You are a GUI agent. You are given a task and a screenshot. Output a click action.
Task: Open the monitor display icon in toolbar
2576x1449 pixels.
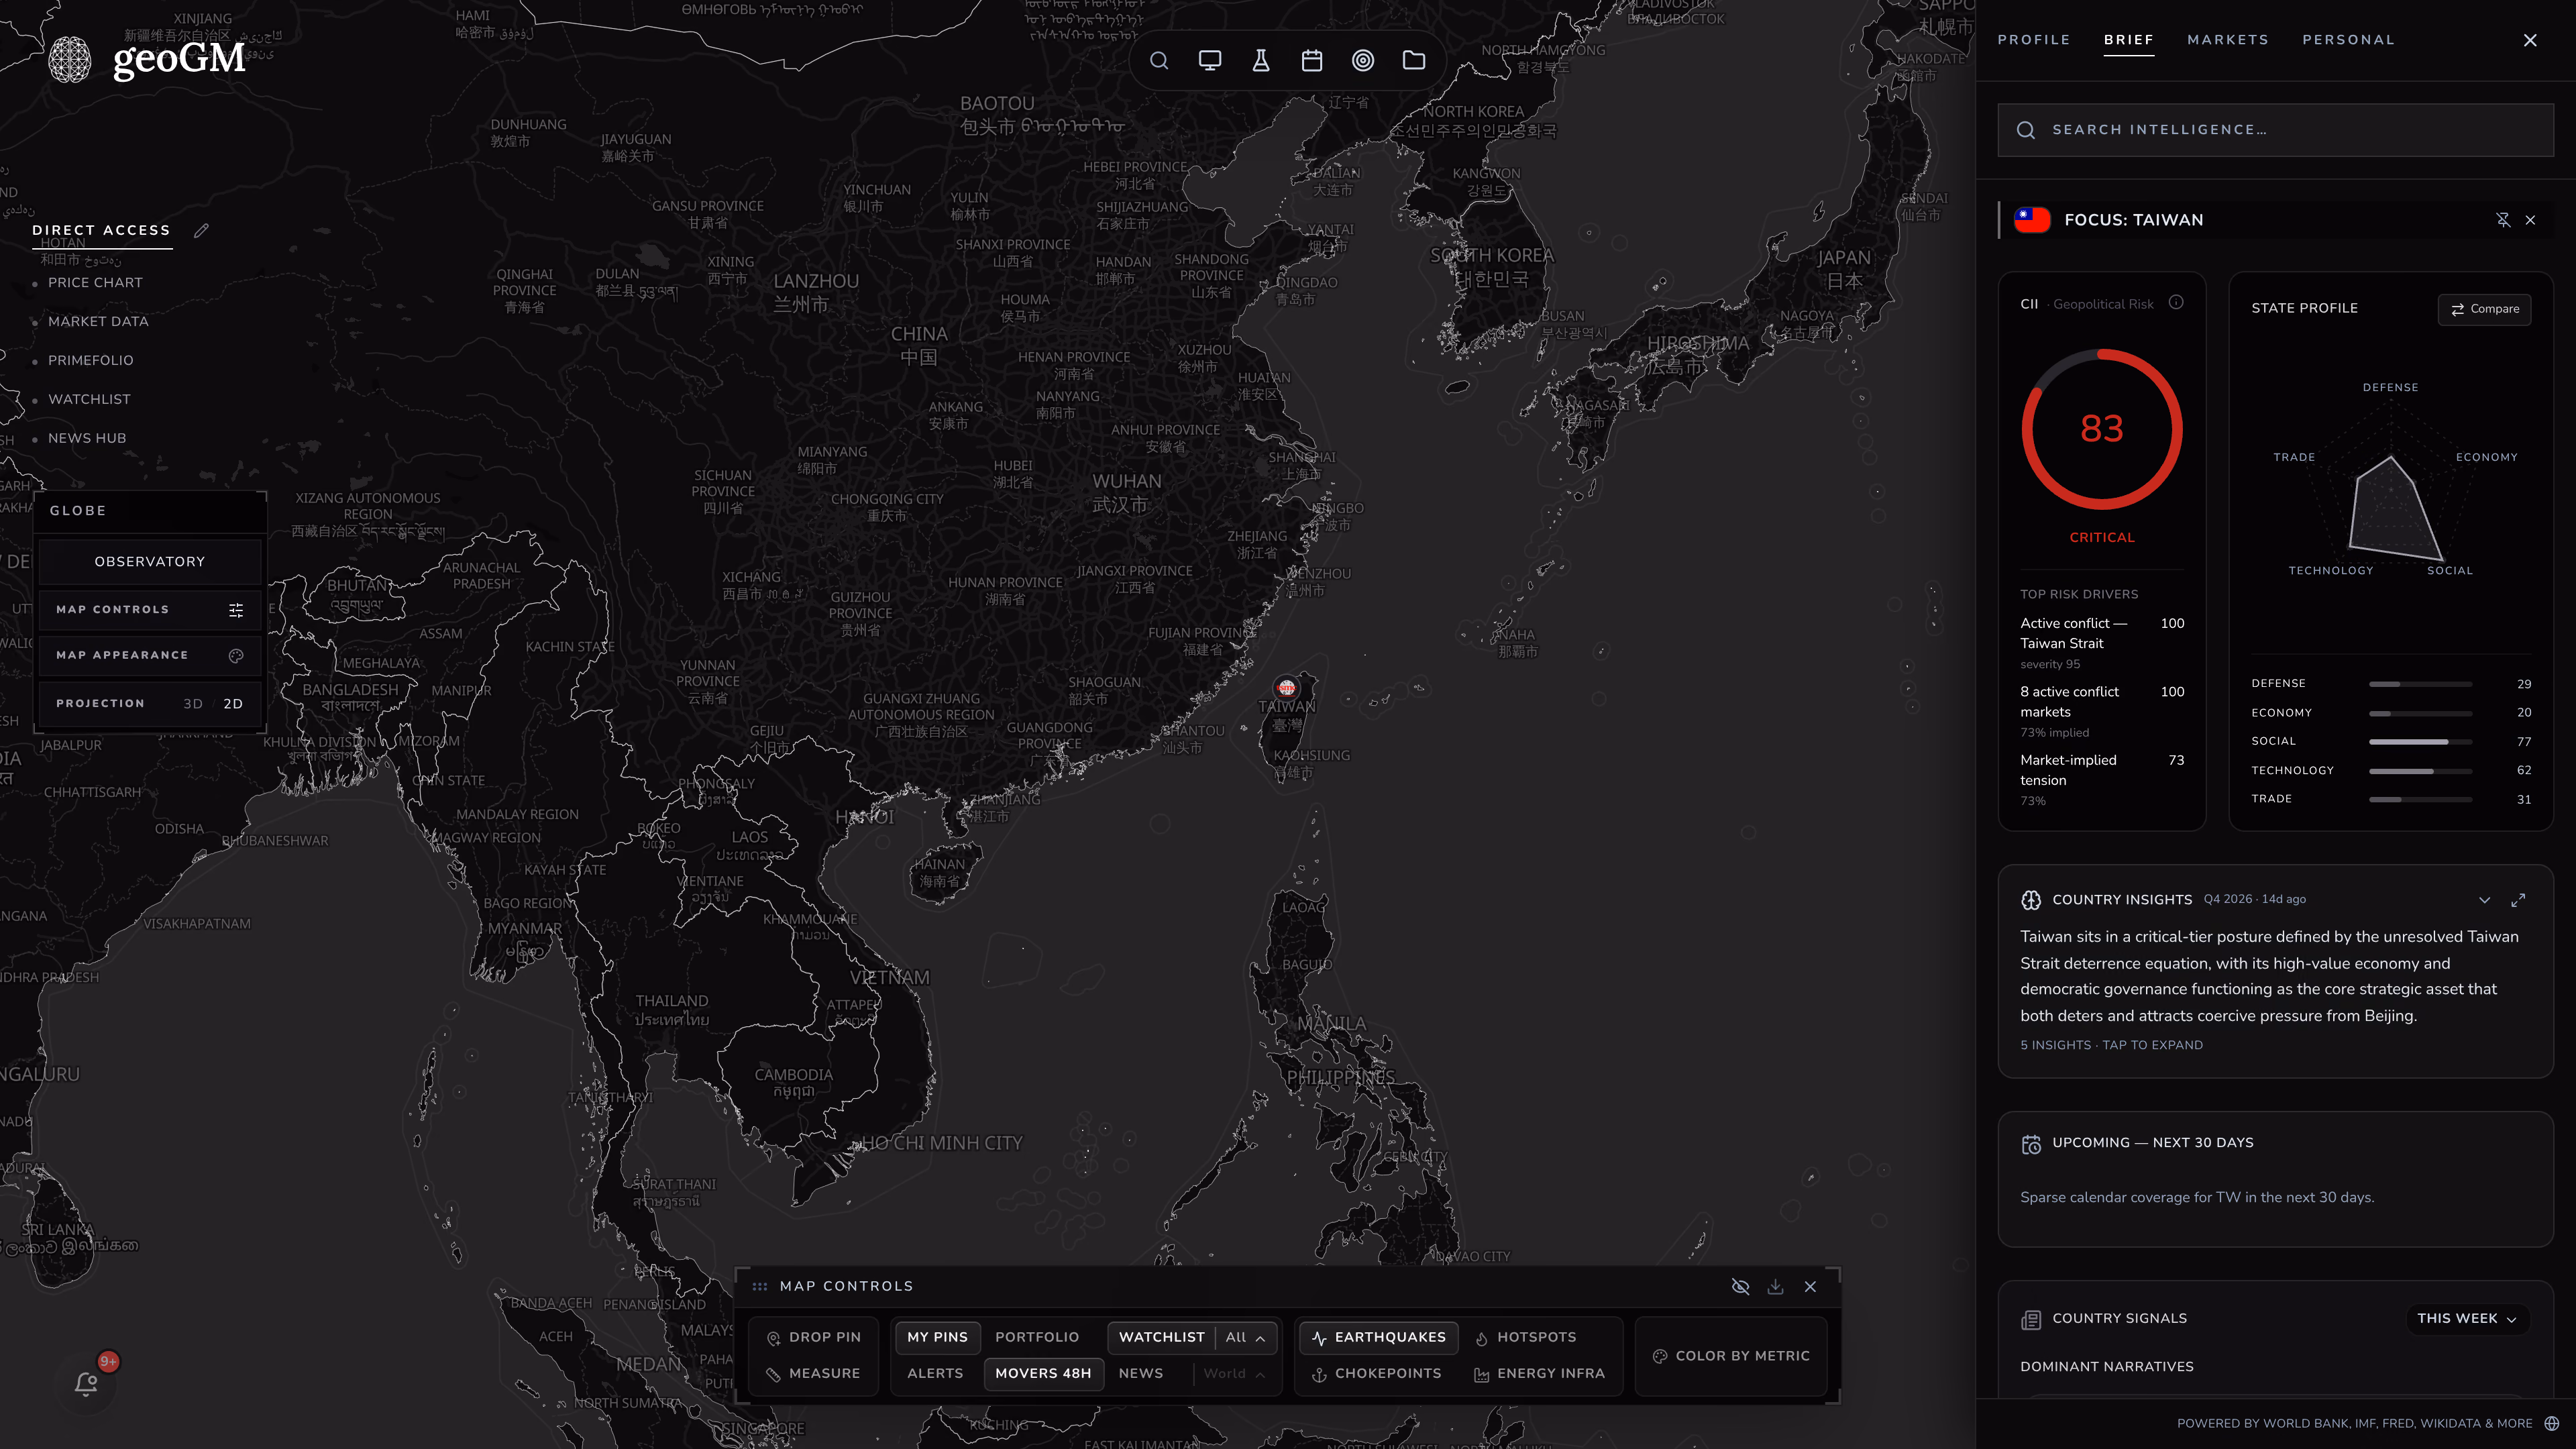1210,61
